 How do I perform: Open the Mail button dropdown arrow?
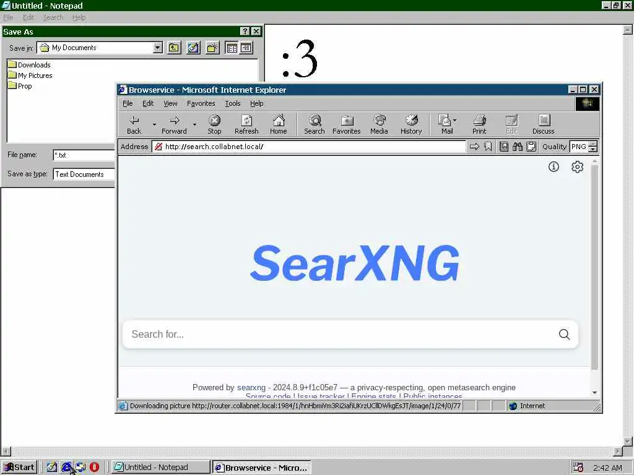pyautogui.click(x=455, y=121)
